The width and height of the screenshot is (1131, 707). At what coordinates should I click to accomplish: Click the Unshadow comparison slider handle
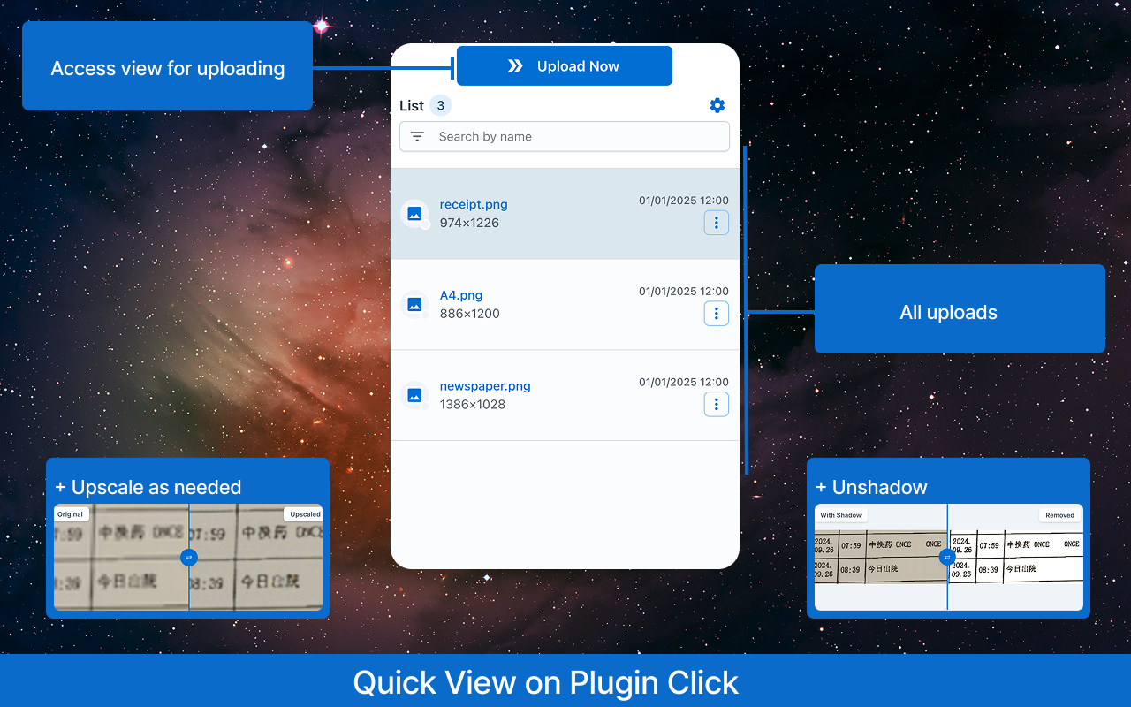tap(947, 558)
